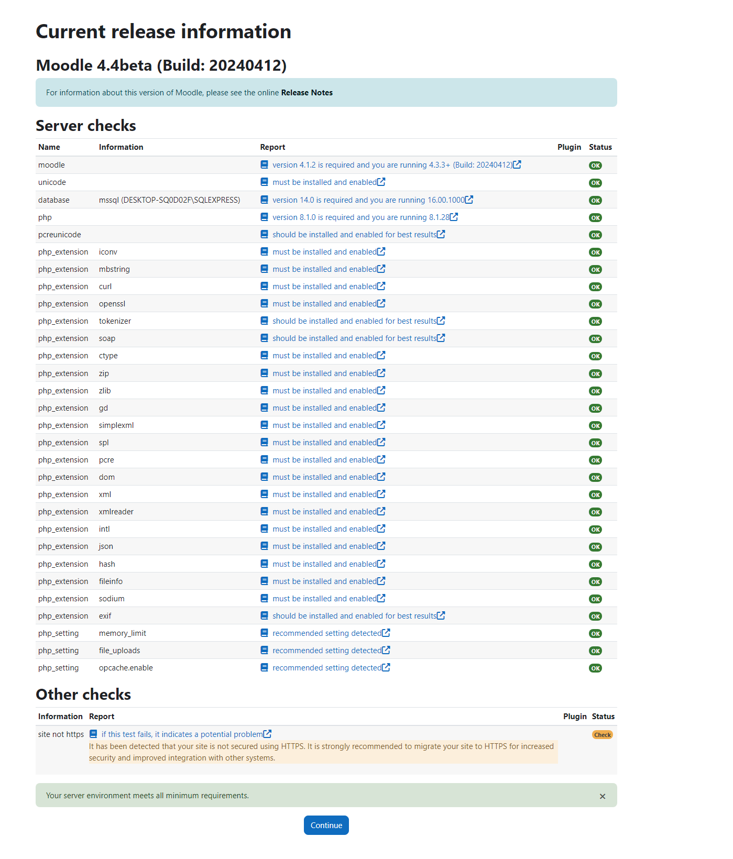This screenshot has height=859, width=733.
Task: Click the OK badge in the database row
Action: (x=595, y=201)
